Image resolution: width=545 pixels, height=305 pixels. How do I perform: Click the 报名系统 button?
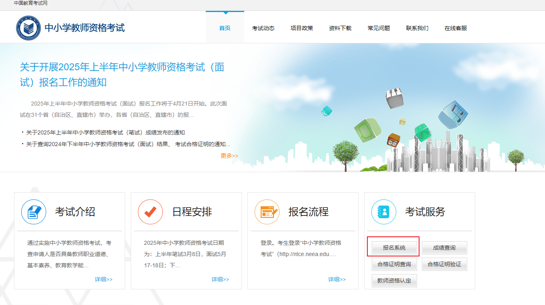point(394,248)
